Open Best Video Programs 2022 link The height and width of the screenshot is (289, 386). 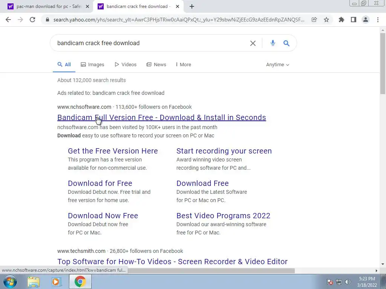(x=223, y=216)
